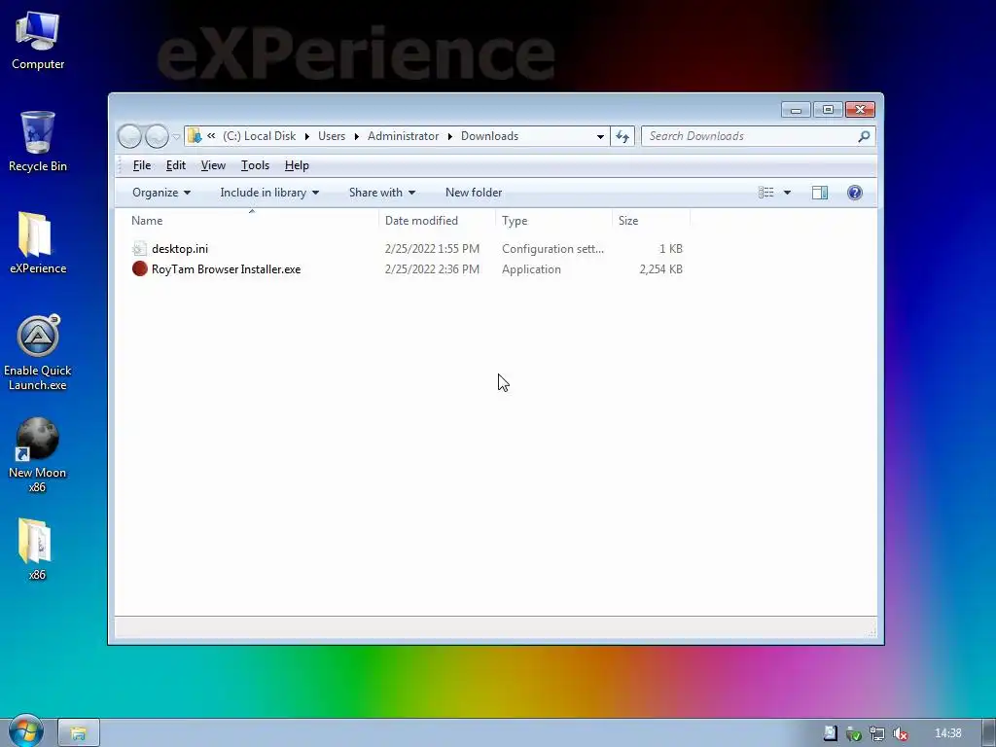Select Enable Quick Launch.exe desktop icon
Image resolution: width=996 pixels, height=747 pixels.
click(x=38, y=352)
